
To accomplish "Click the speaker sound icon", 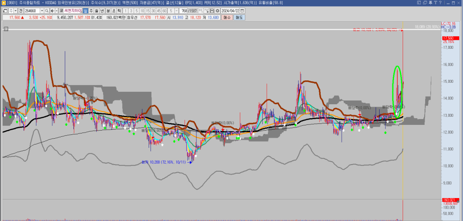I will tap(52, 11).
